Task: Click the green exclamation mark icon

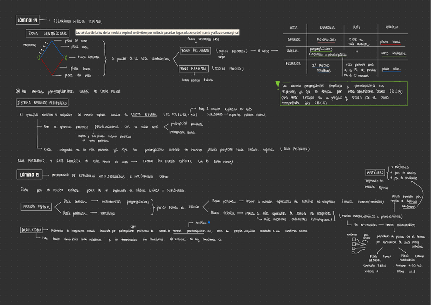Action: pyautogui.click(x=277, y=84)
